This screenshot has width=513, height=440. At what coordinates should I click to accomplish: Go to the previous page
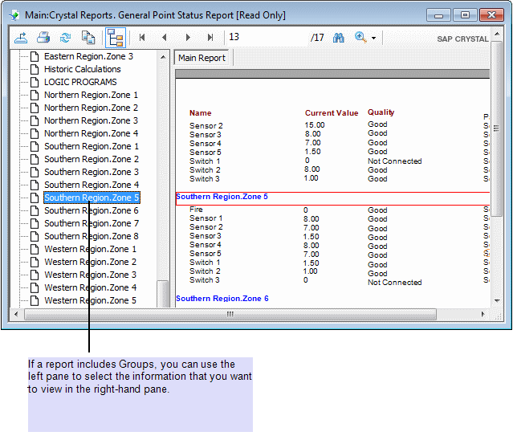click(165, 38)
